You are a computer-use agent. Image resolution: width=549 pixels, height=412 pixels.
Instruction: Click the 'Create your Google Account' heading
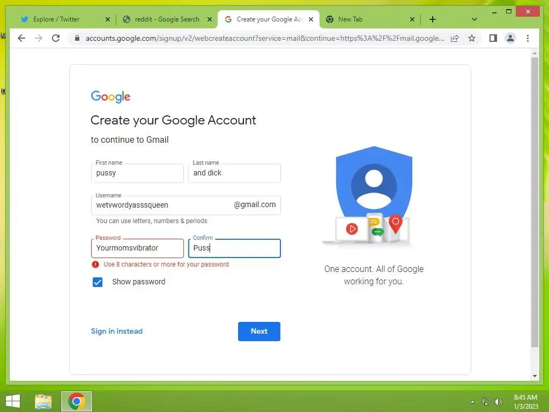pyautogui.click(x=173, y=121)
